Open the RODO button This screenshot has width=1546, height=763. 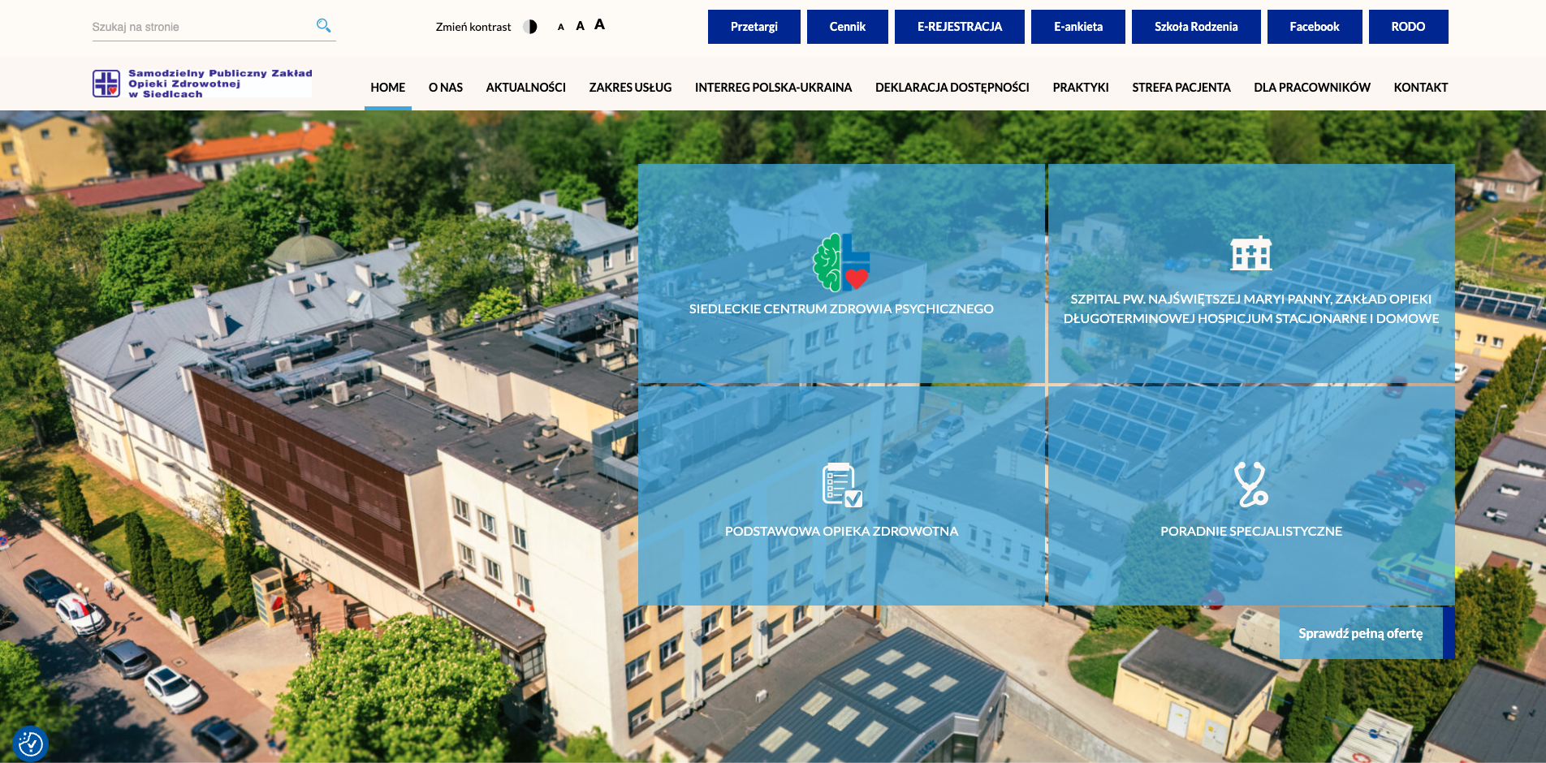click(x=1409, y=27)
